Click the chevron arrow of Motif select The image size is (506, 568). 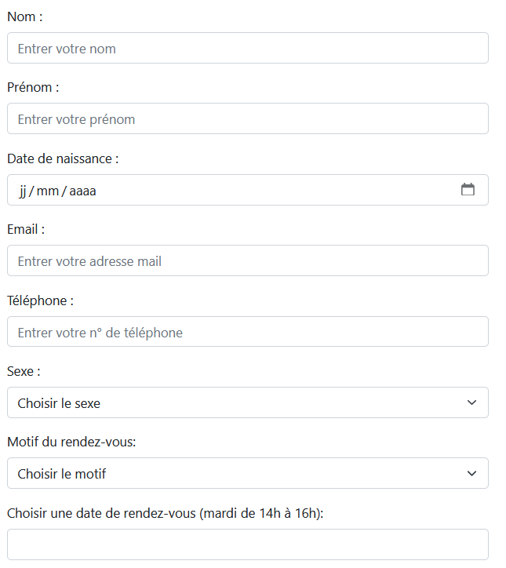pos(471,474)
